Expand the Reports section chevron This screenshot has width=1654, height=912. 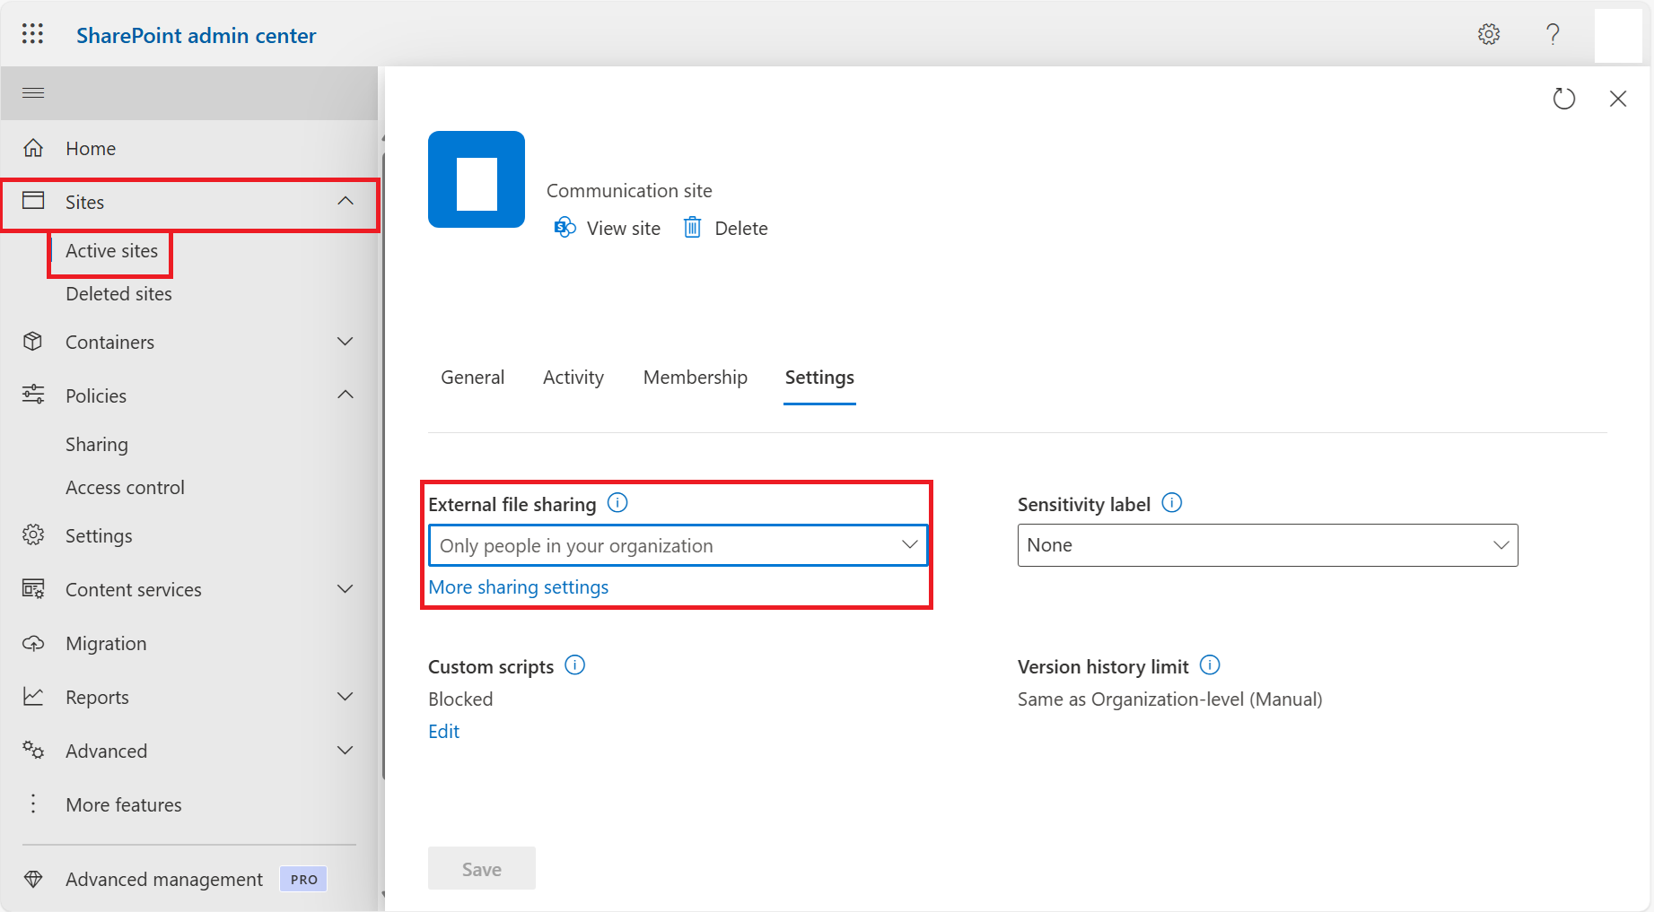point(346,697)
